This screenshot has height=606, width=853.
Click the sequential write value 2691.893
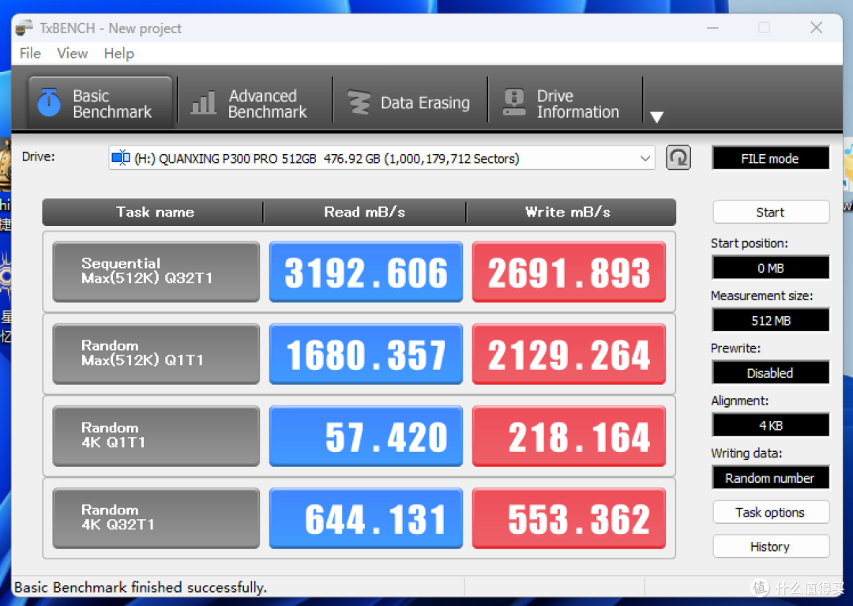point(569,272)
